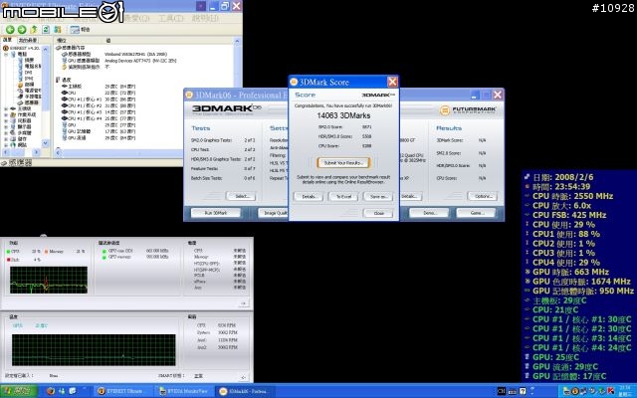This screenshot has height=398, width=637.
Task: Click the green Back arrow in EVEREST toolbar
Action: click(10, 29)
